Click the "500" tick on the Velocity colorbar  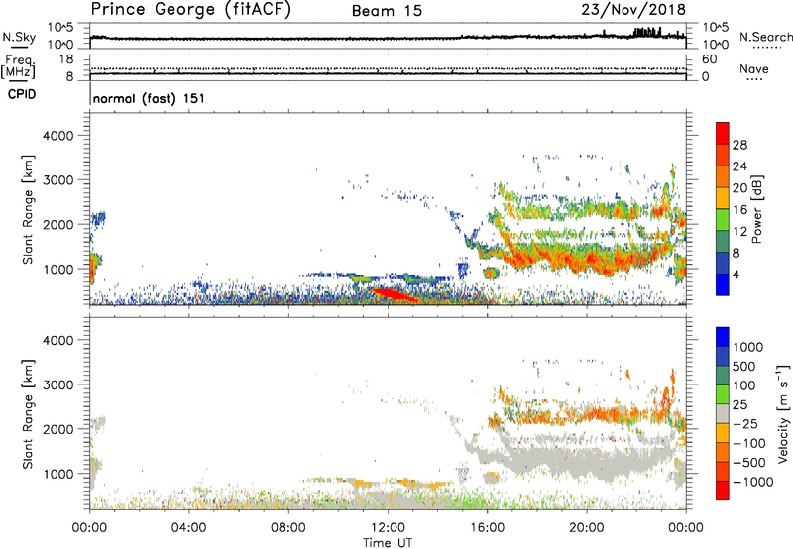742,366
